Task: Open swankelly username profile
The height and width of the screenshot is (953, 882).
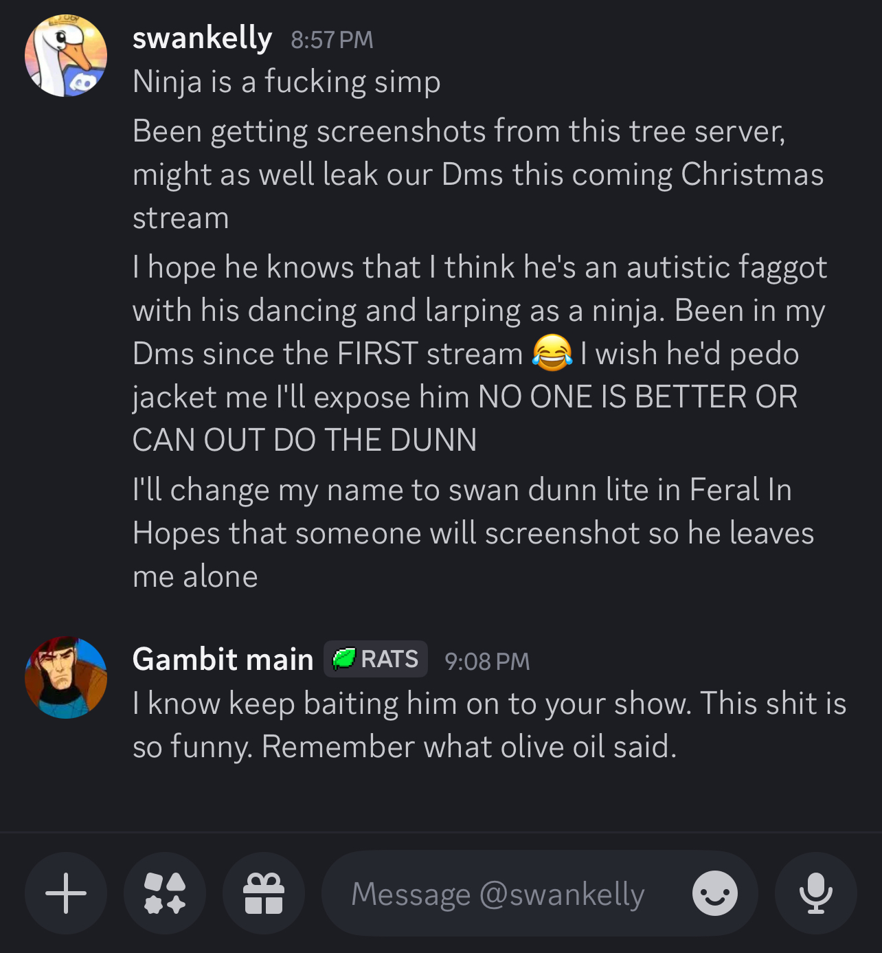Action: click(202, 38)
